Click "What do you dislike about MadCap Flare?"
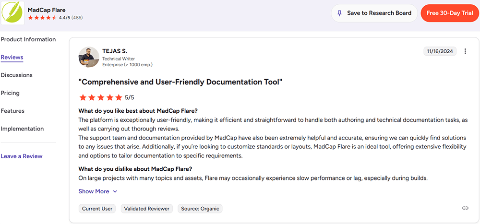The height and width of the screenshot is (224, 480). (135, 169)
